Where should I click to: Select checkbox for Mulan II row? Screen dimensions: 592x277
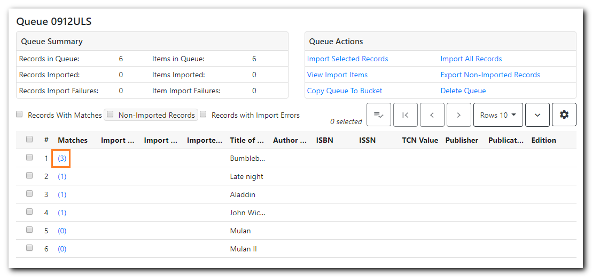click(x=29, y=248)
